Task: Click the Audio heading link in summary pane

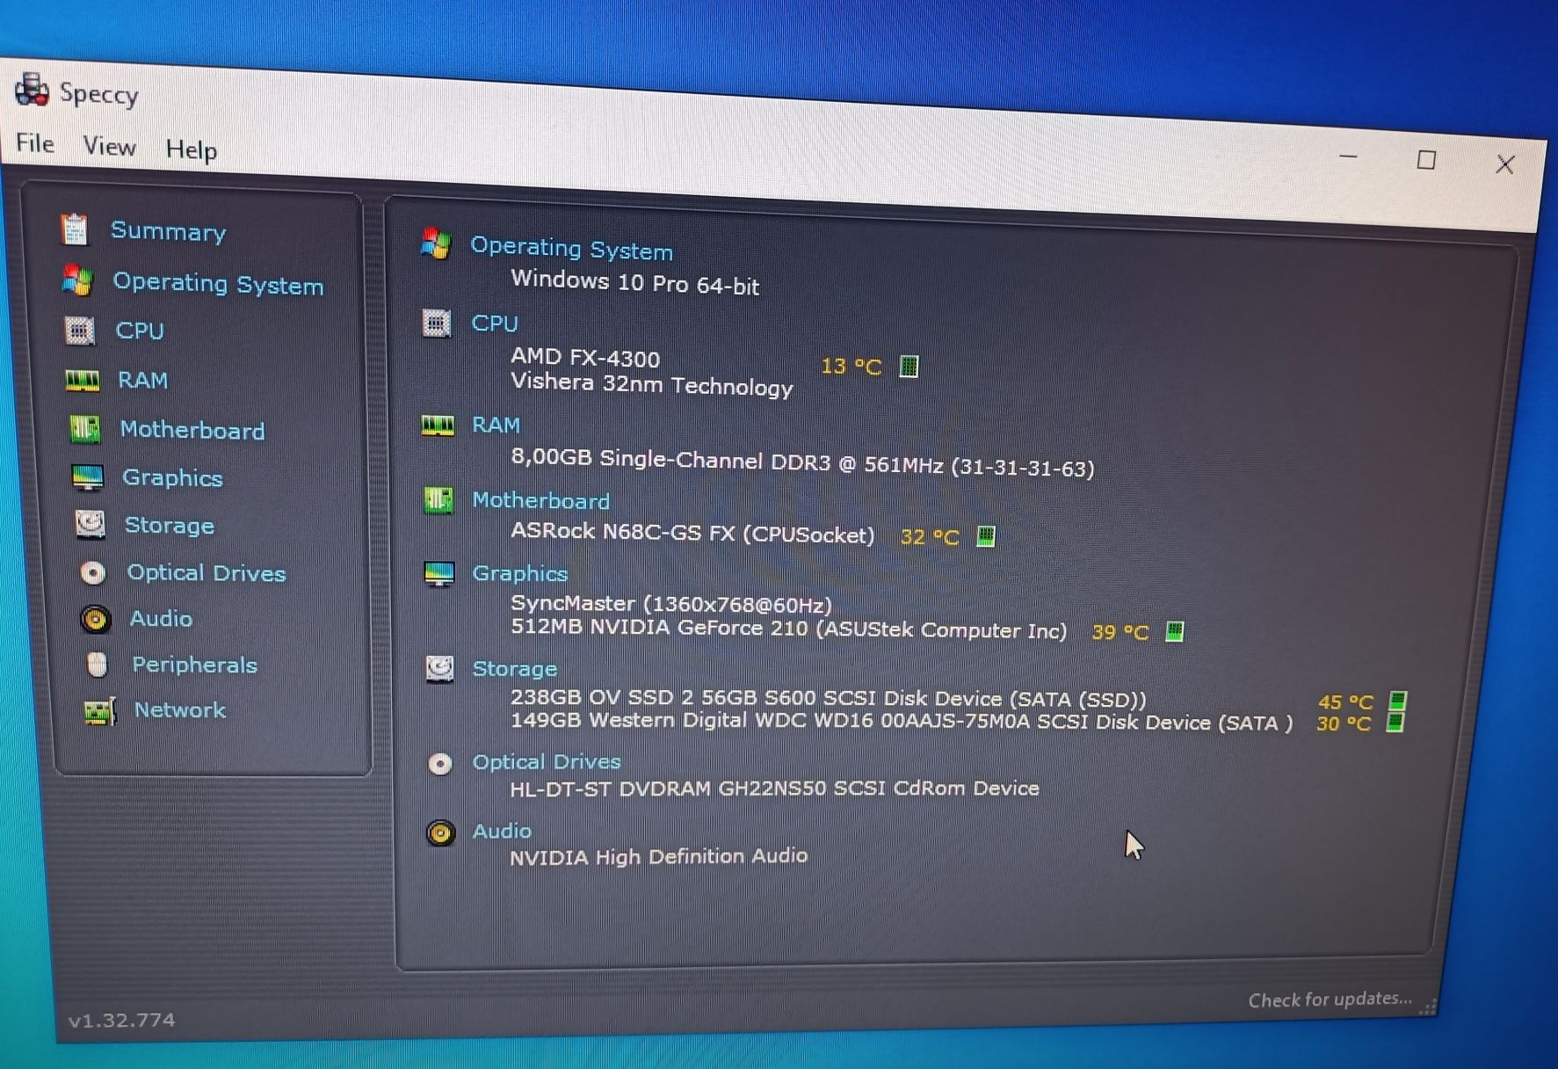Action: (502, 831)
